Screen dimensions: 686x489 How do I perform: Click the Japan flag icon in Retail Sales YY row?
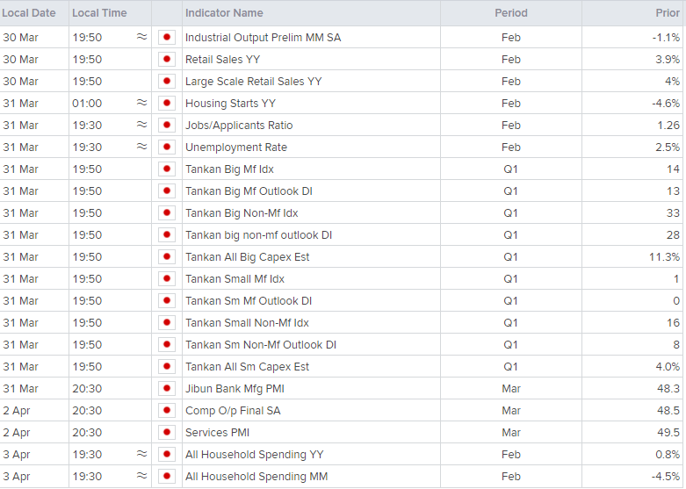pos(167,59)
